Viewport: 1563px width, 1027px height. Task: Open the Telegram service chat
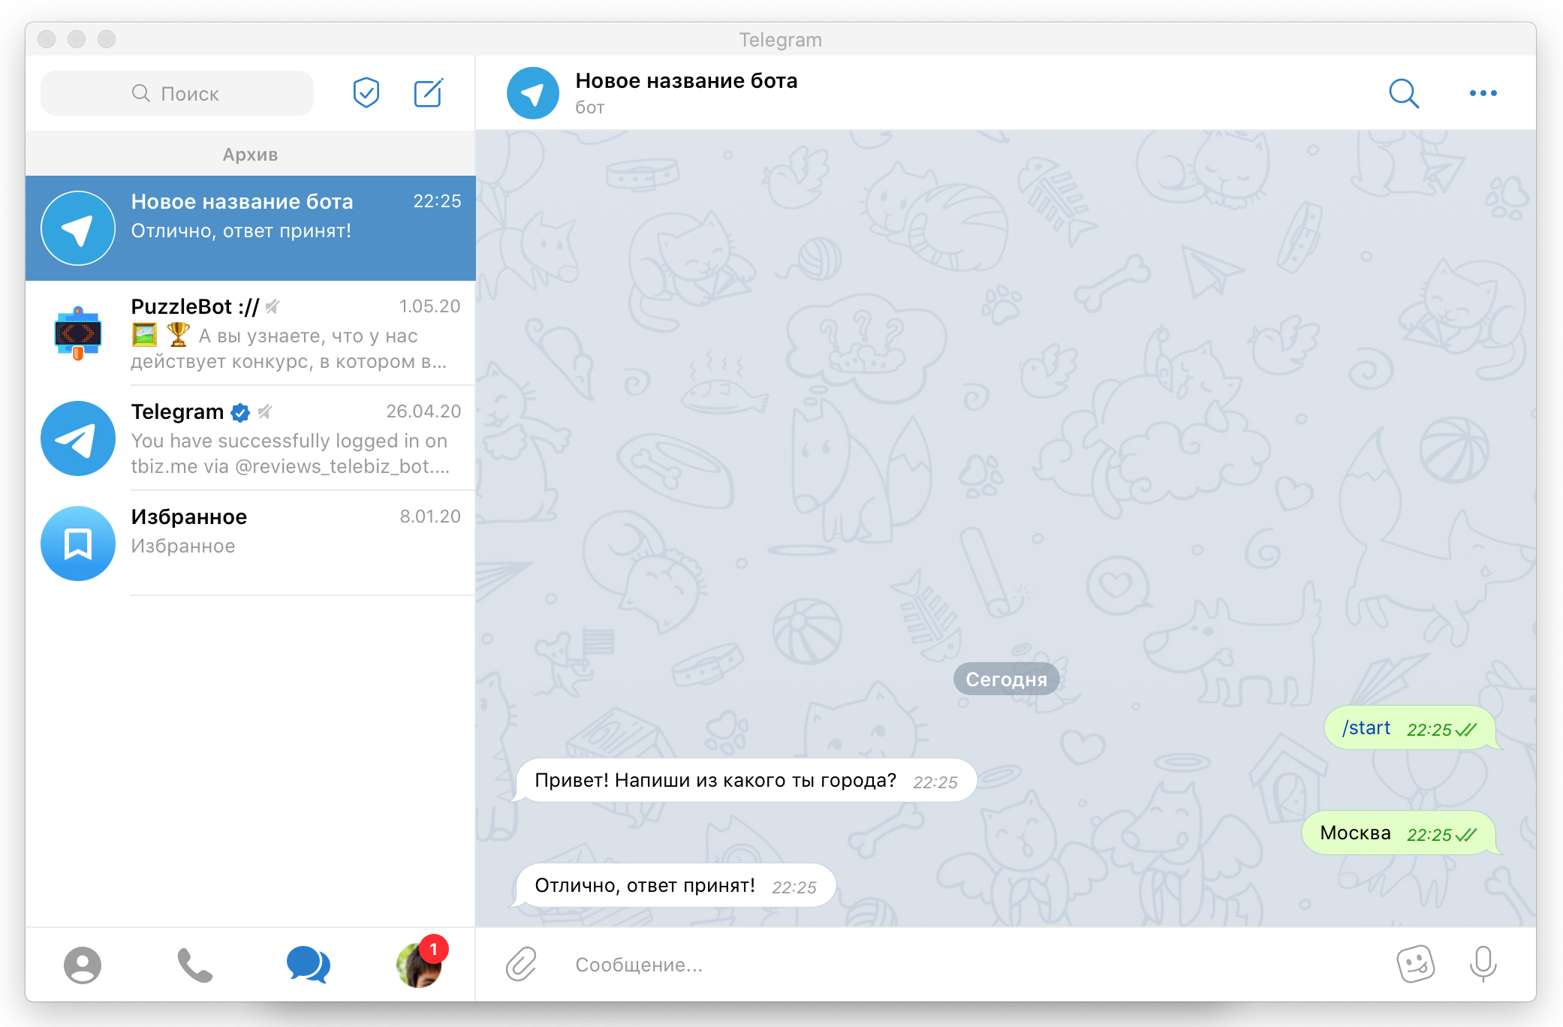point(250,438)
